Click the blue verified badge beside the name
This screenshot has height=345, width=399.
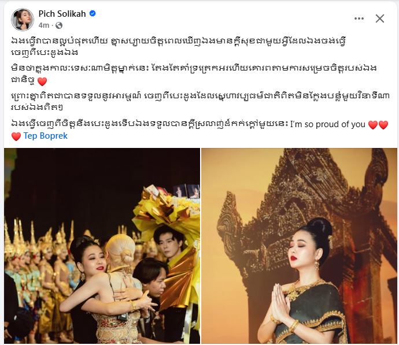tap(93, 13)
